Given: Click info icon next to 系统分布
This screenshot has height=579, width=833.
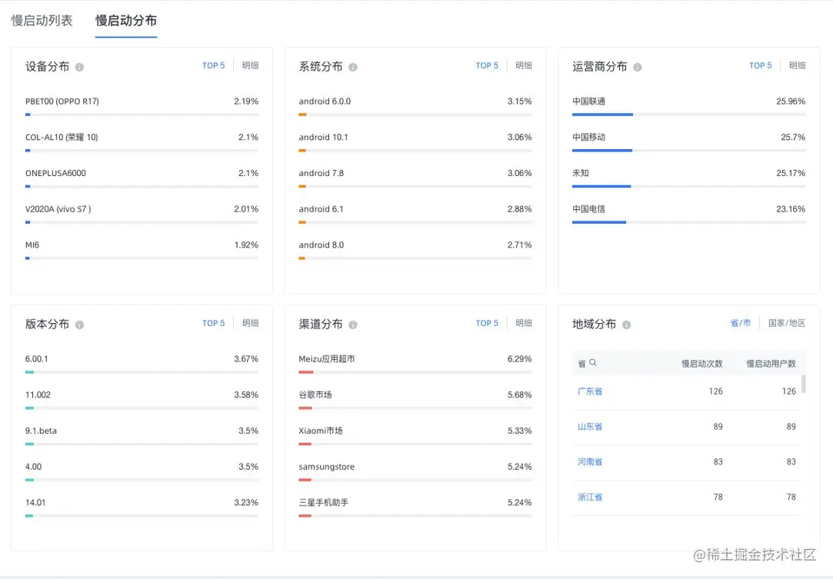Looking at the screenshot, I should 353,67.
